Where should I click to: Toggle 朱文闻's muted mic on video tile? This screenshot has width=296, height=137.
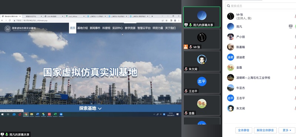click(186, 69)
